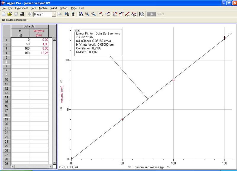
Task: Open the Analyze menu
Action: click(43, 8)
